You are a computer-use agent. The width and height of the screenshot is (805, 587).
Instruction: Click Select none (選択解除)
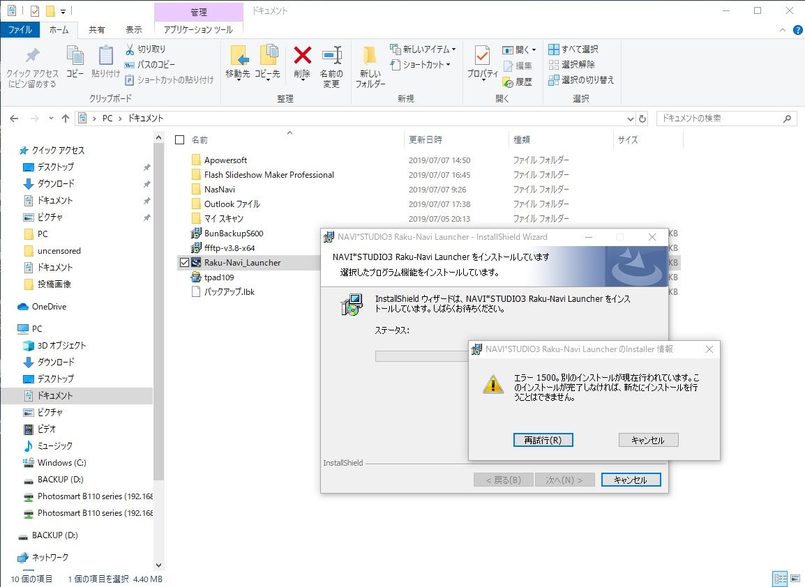(572, 65)
